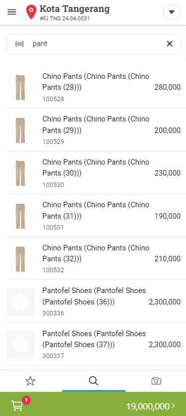
Task: Open the shopping cart icon
Action: (17, 406)
